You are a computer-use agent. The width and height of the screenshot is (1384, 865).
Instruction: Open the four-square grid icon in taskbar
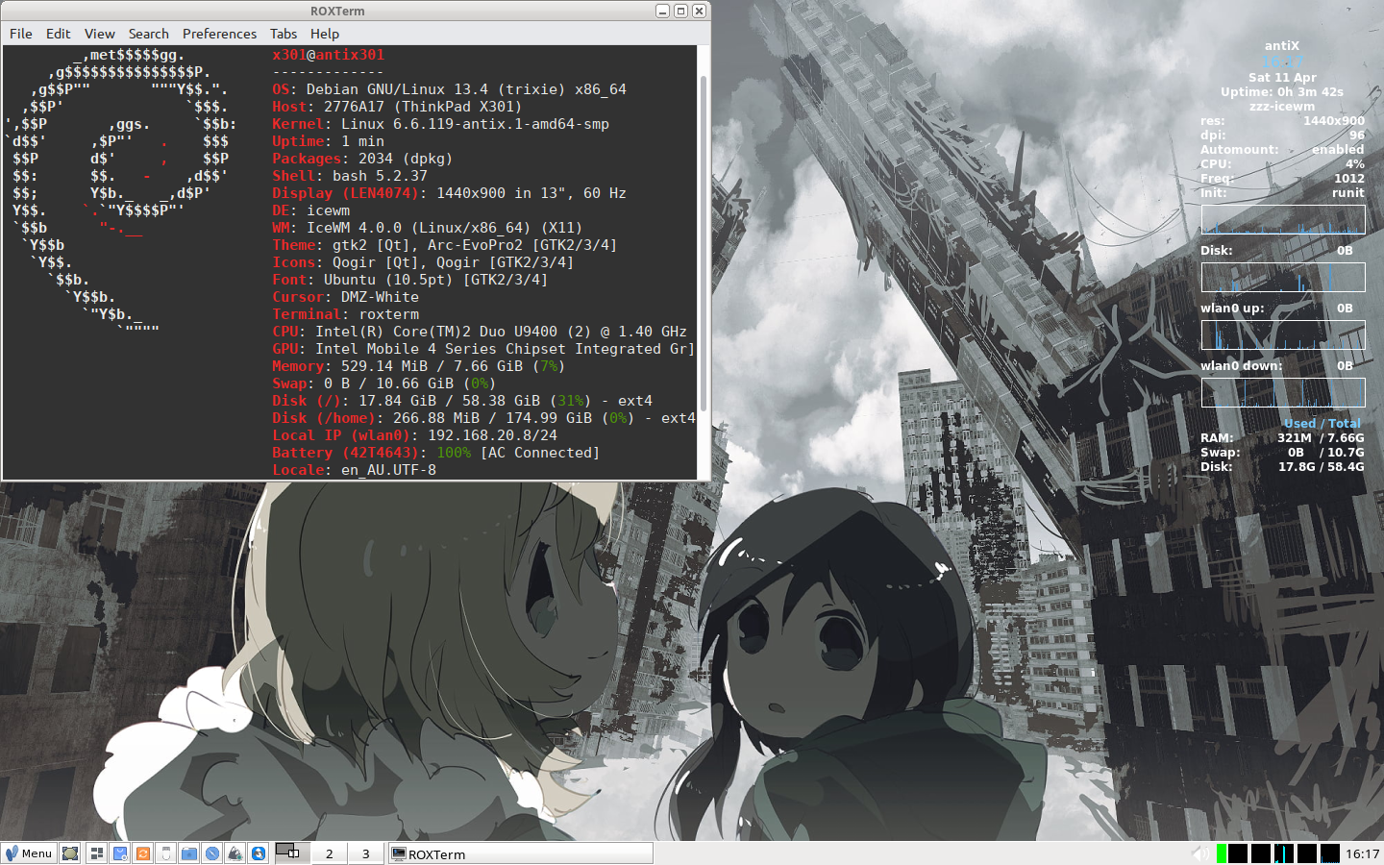pyautogui.click(x=96, y=853)
